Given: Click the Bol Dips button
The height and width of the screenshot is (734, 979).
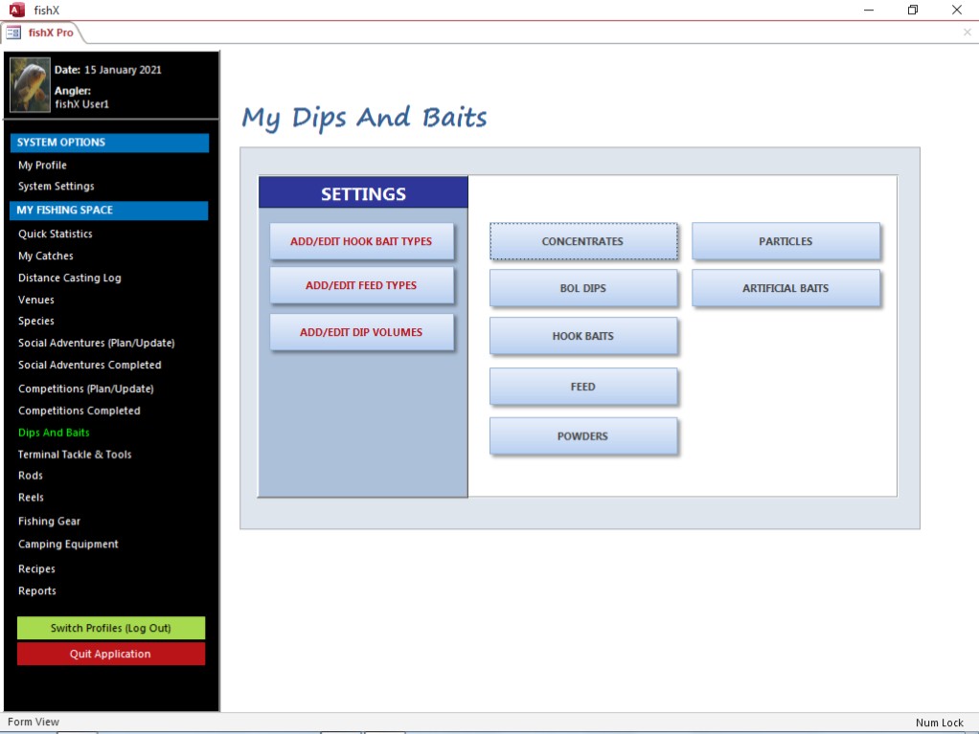Looking at the screenshot, I should (582, 288).
